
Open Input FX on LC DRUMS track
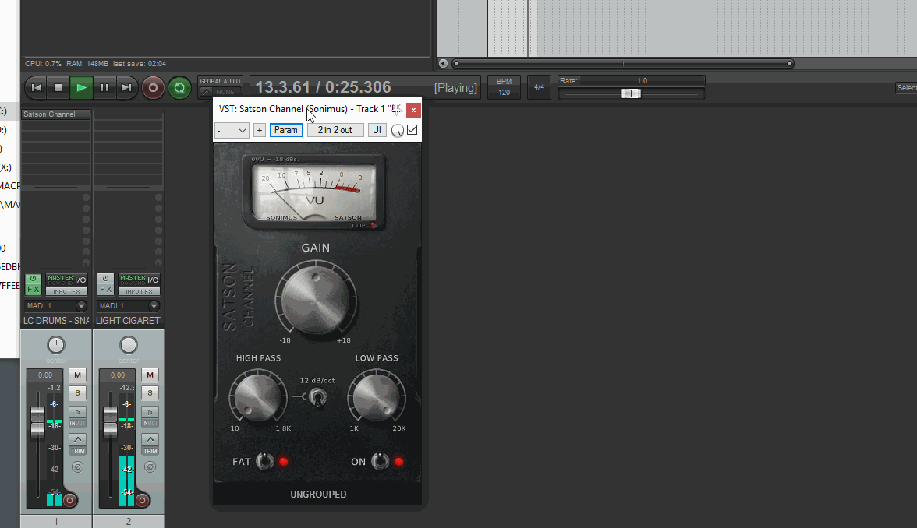67,291
